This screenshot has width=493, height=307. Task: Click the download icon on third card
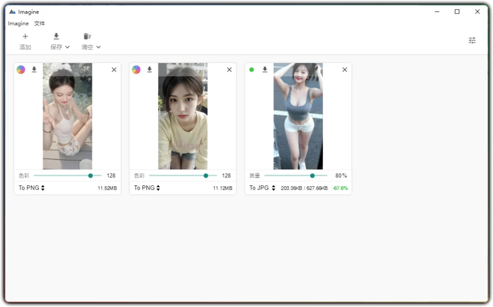265,69
